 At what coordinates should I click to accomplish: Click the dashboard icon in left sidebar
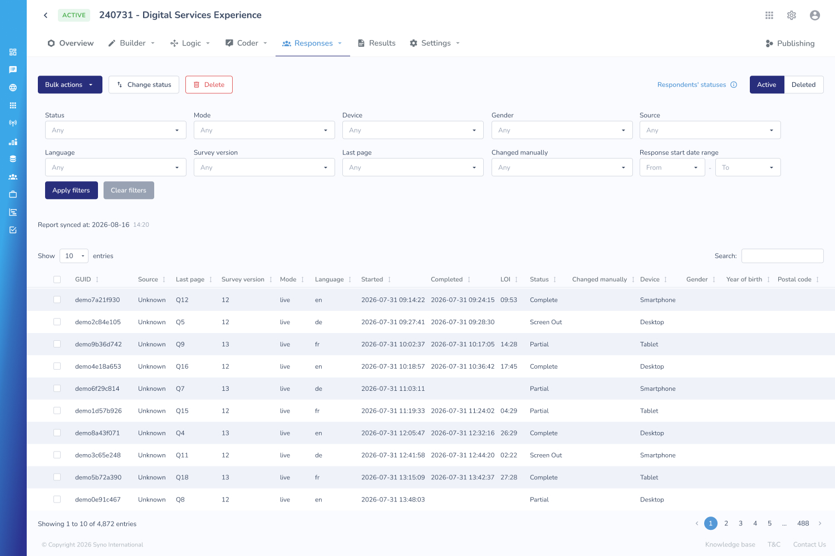pos(13,52)
